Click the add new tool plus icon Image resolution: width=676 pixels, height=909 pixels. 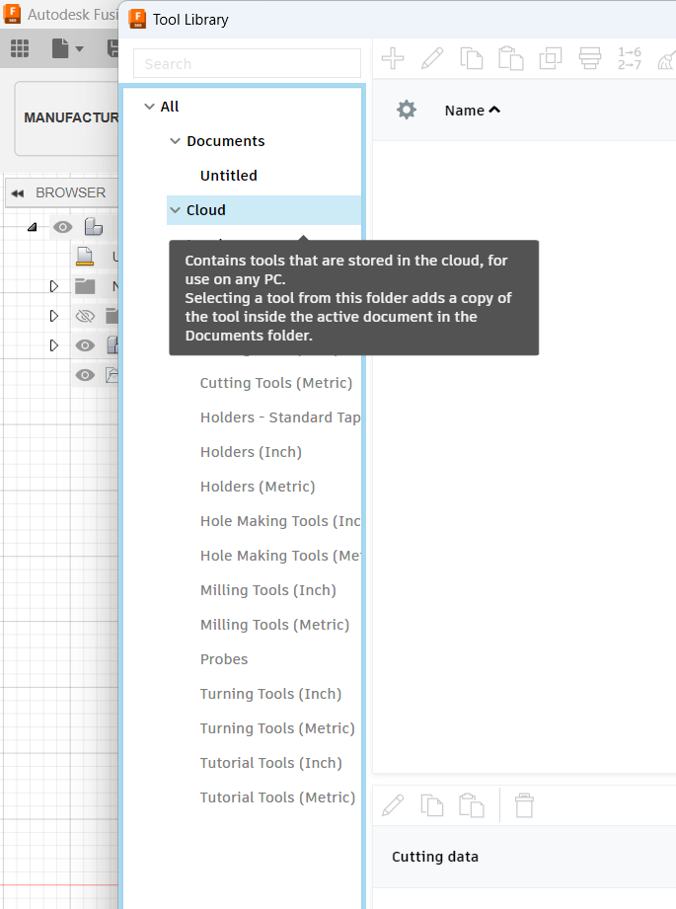[393, 58]
